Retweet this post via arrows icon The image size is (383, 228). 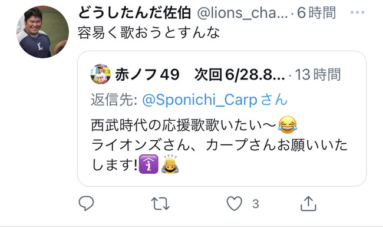point(160,204)
